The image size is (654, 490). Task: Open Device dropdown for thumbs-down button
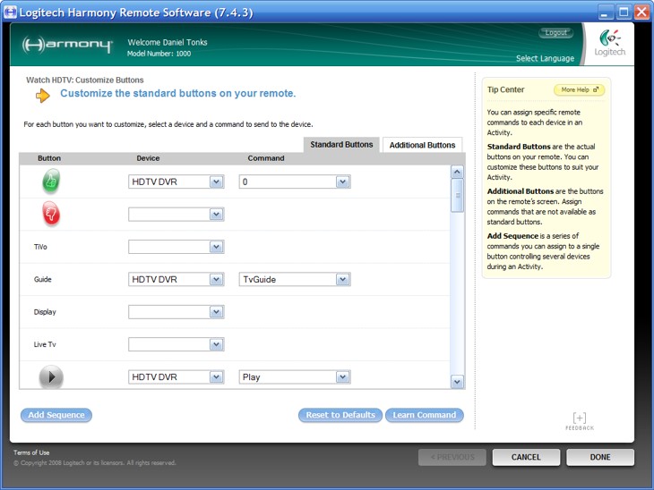coord(176,215)
